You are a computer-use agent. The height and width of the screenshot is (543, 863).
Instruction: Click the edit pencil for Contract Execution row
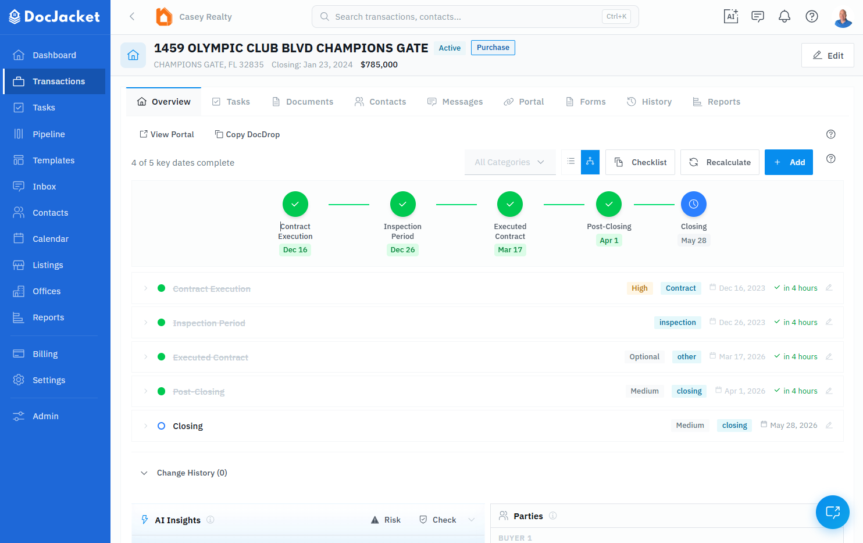(x=829, y=288)
